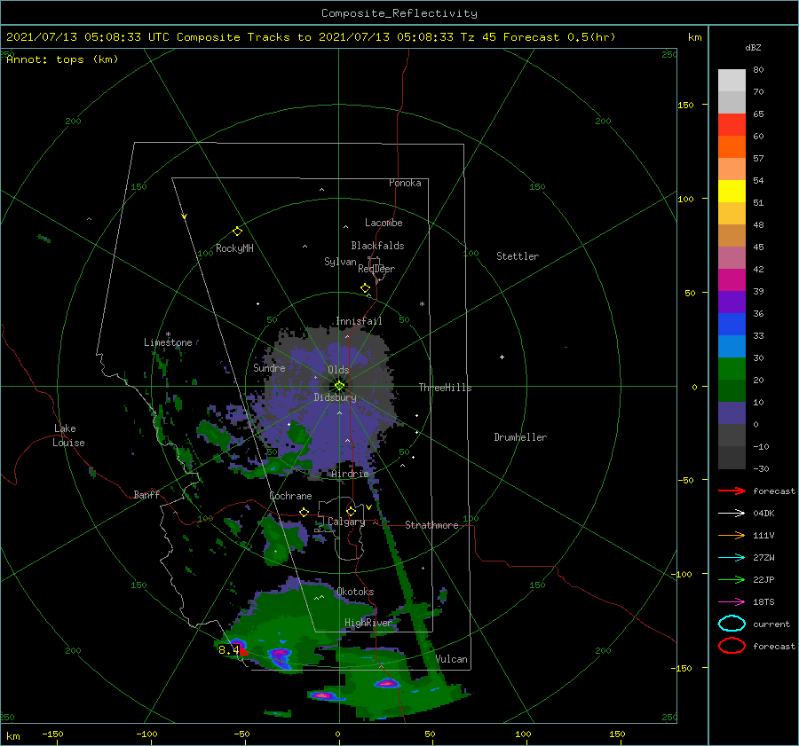The height and width of the screenshot is (746, 799).
Task: Click the Airdrie city label
Action: [350, 474]
